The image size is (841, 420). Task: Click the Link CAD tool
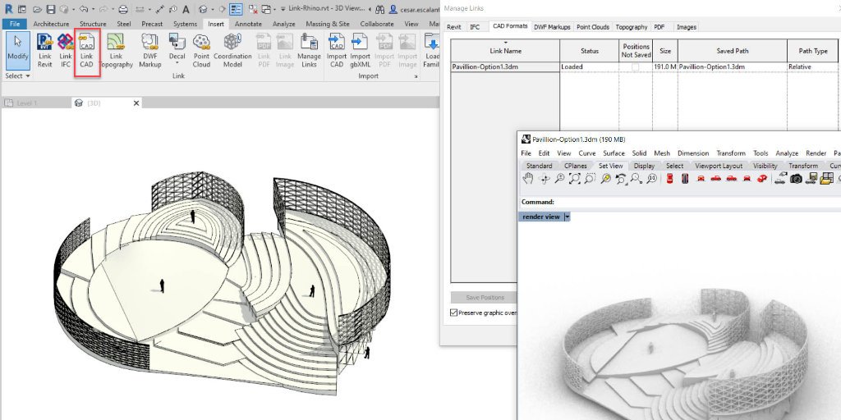point(87,50)
